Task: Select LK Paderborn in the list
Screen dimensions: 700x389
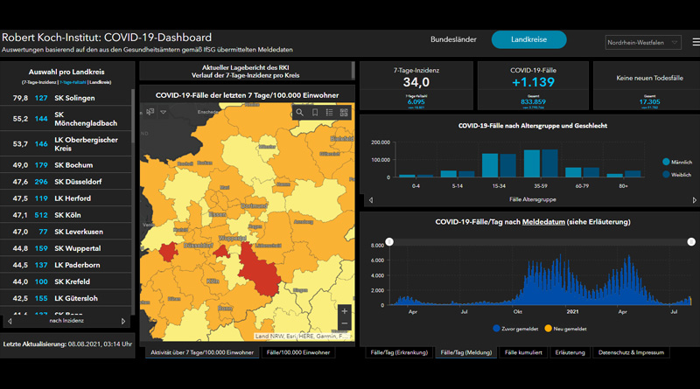Action: pyautogui.click(x=66, y=265)
